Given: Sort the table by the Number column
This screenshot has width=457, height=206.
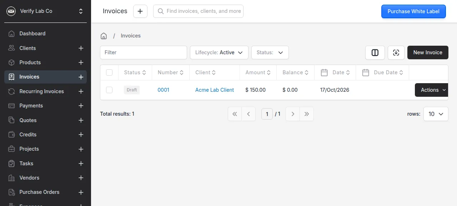Looking at the screenshot, I should tap(171, 72).
